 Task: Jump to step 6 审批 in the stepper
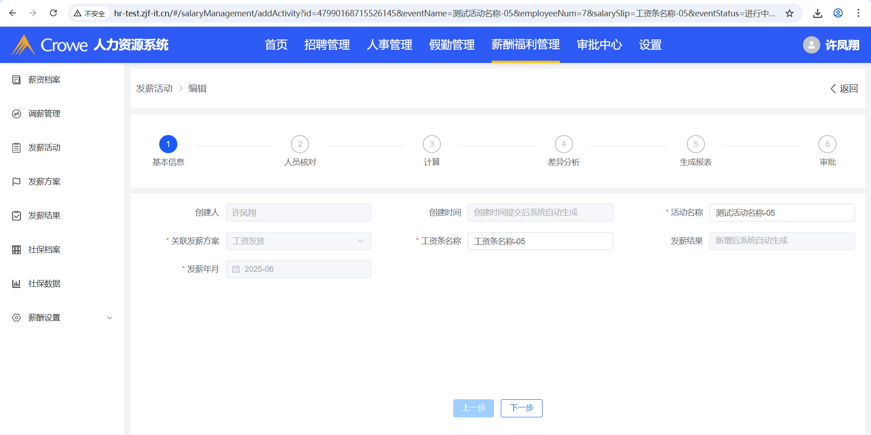(827, 145)
